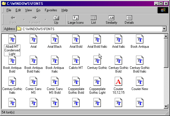Click the vertical scrollbar thumb

pyautogui.click(x=166, y=53)
